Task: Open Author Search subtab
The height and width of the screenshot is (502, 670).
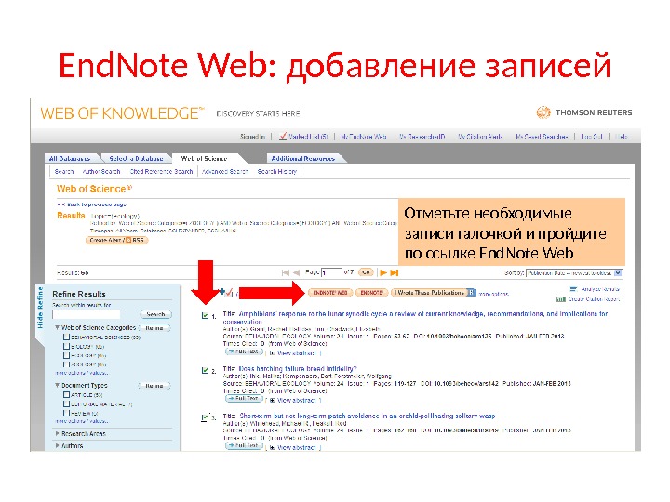Action: coord(101,172)
